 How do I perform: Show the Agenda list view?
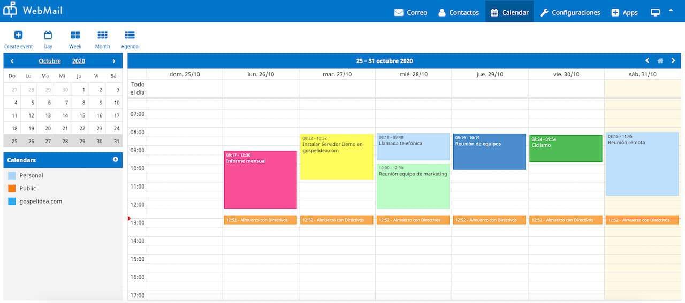tap(130, 35)
